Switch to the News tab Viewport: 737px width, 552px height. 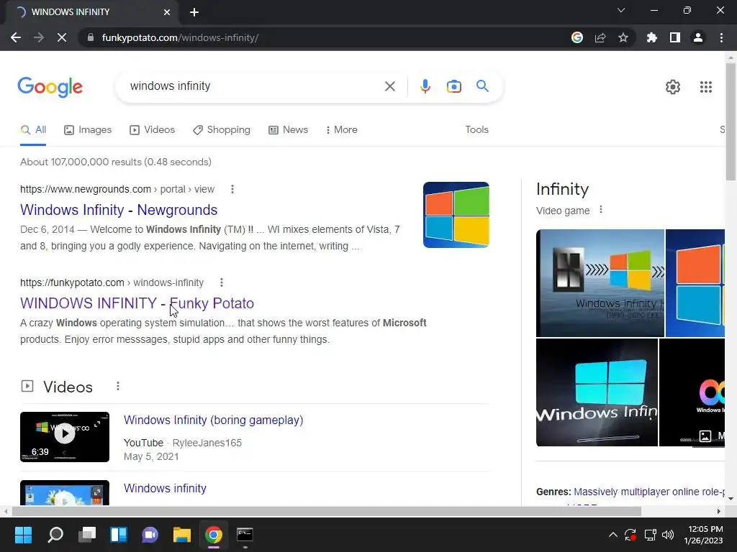288,130
